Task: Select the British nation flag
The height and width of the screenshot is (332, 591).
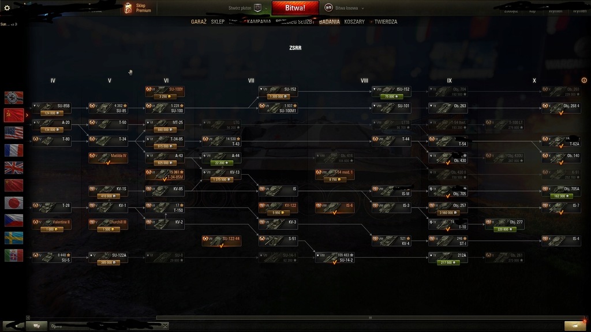Action: coord(14,168)
